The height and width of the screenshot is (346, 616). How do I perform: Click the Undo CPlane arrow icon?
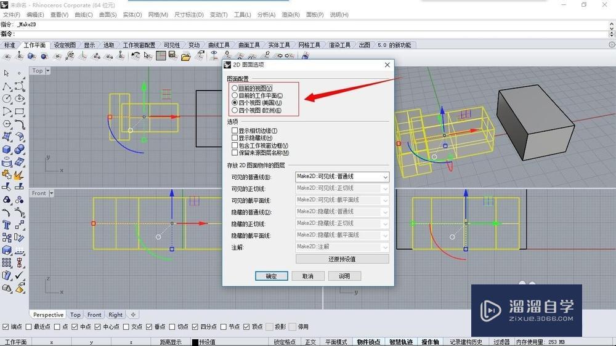tap(135, 56)
